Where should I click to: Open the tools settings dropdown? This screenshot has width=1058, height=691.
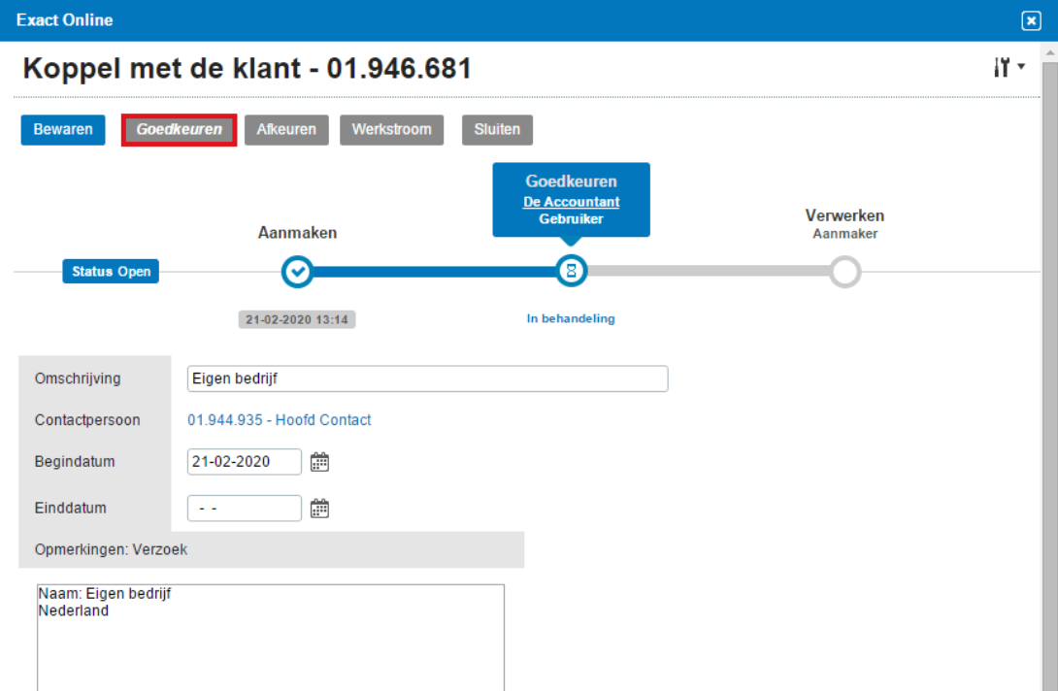pos(1009,68)
